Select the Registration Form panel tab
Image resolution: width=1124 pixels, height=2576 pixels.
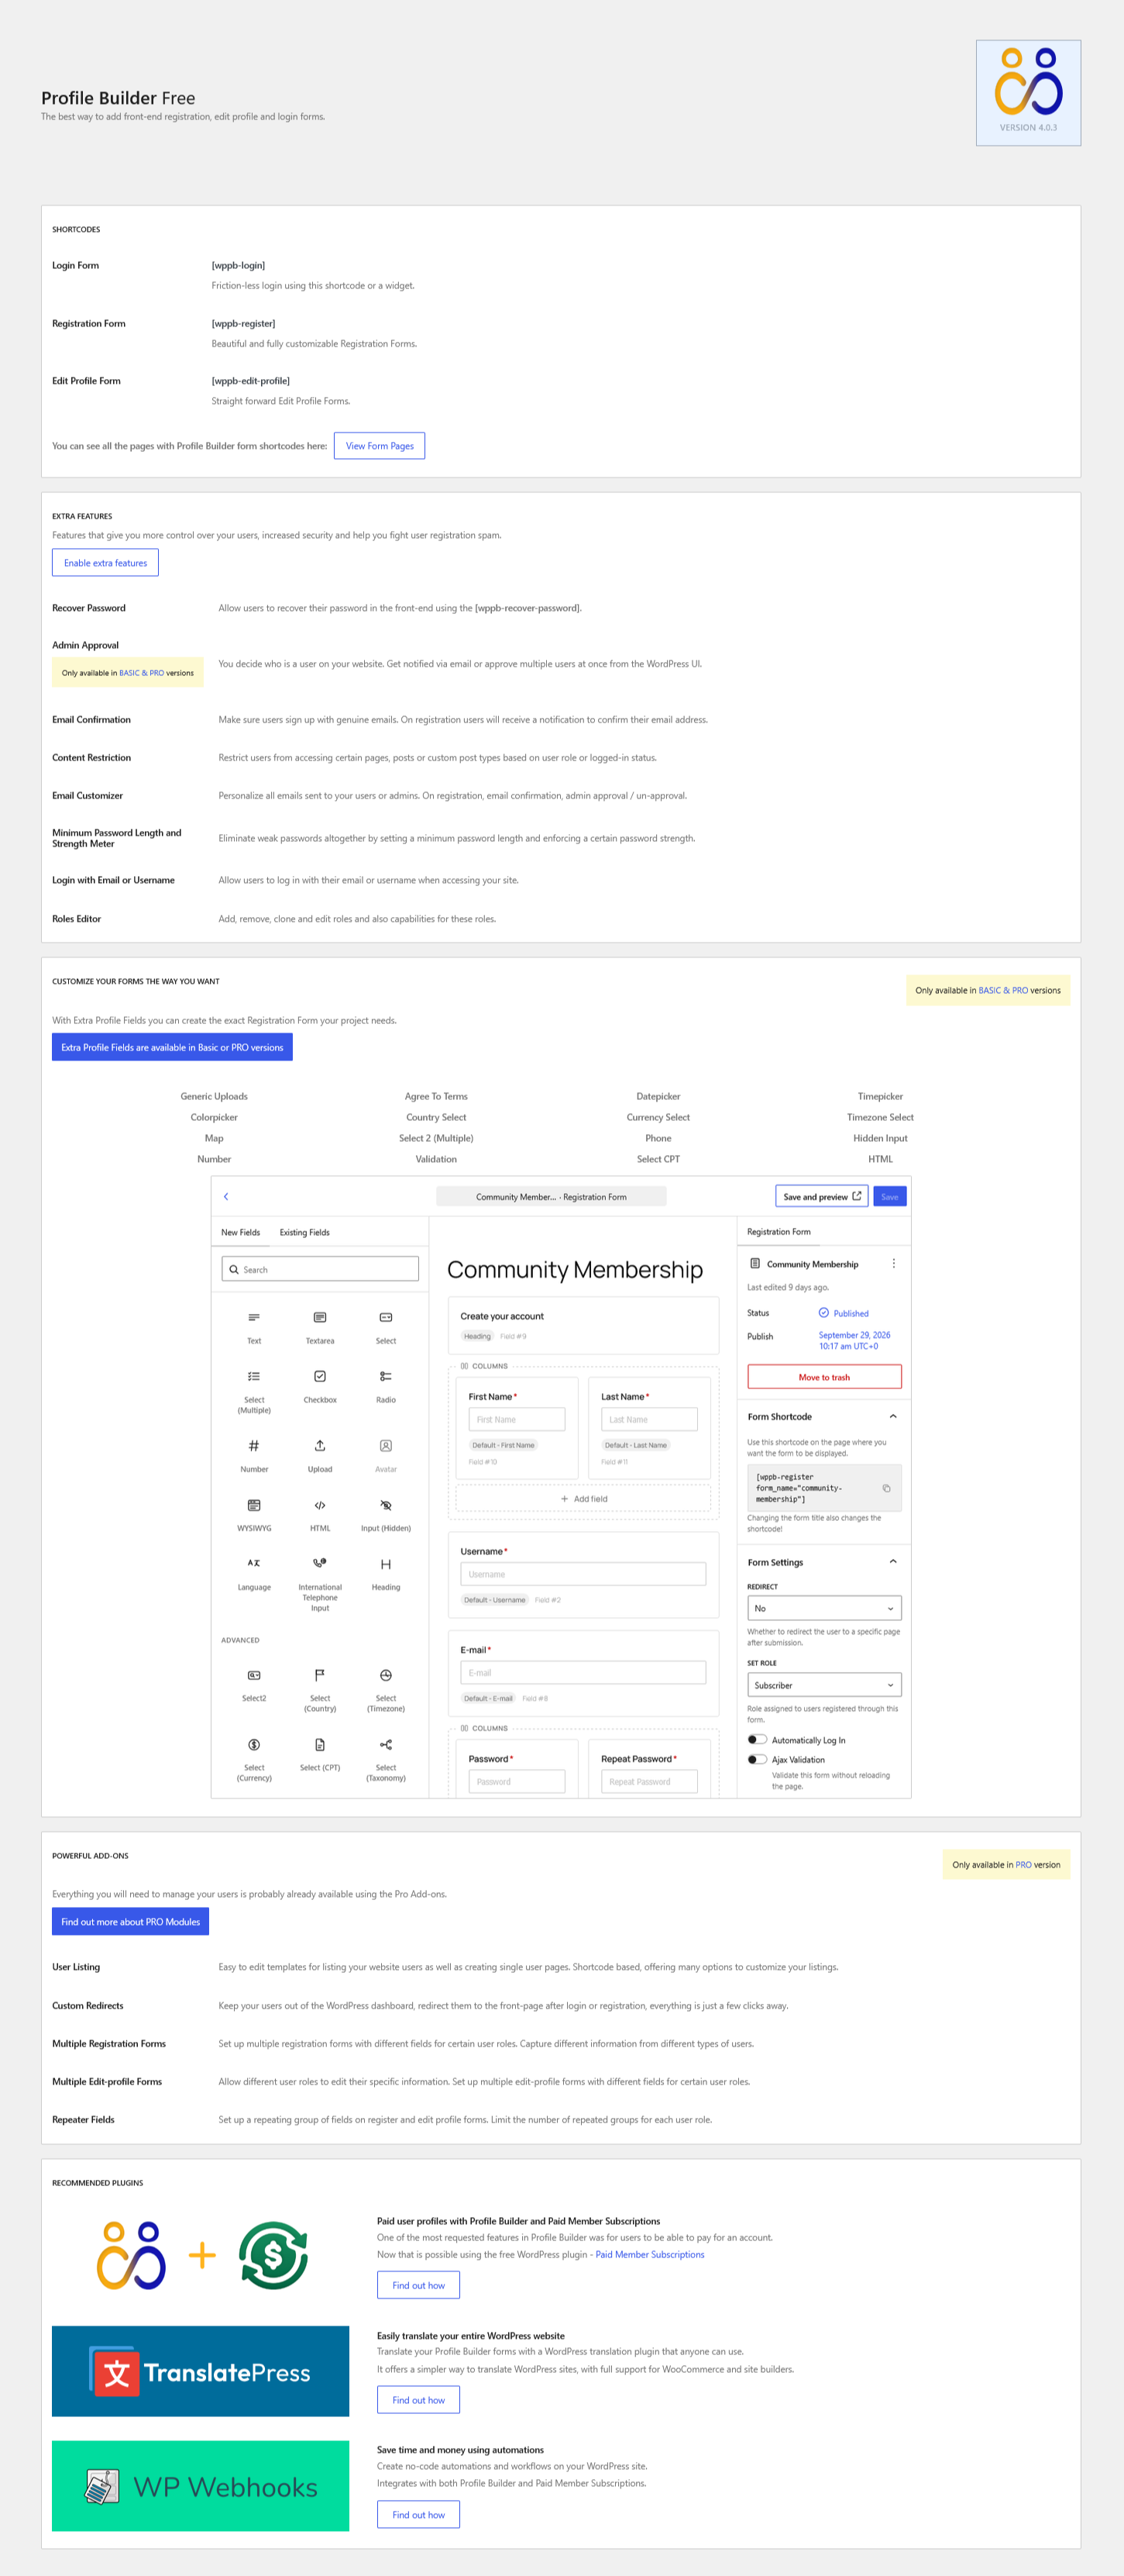click(779, 1231)
